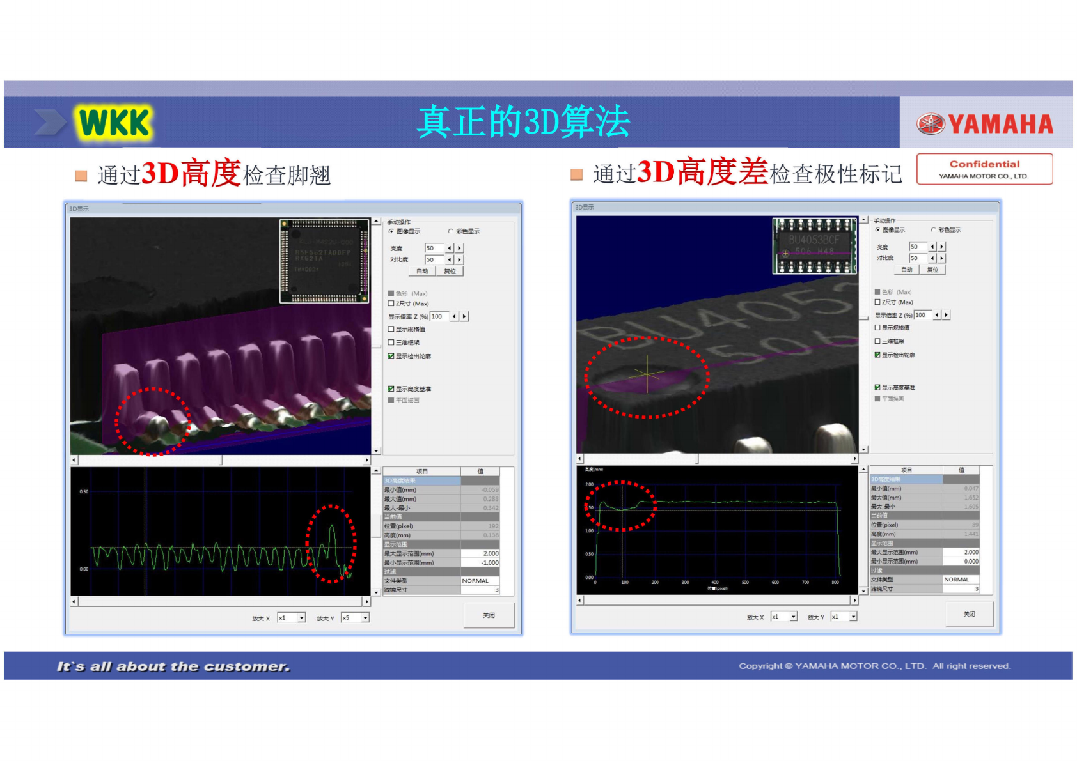
Task: Click 亮度 input field in left window
Action: [x=434, y=248]
